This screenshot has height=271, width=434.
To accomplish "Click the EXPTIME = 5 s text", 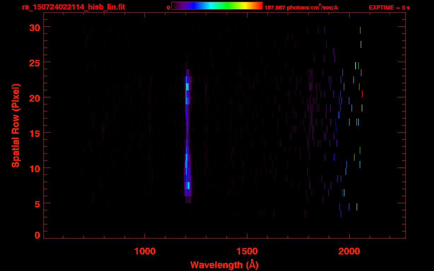I will pos(389,7).
